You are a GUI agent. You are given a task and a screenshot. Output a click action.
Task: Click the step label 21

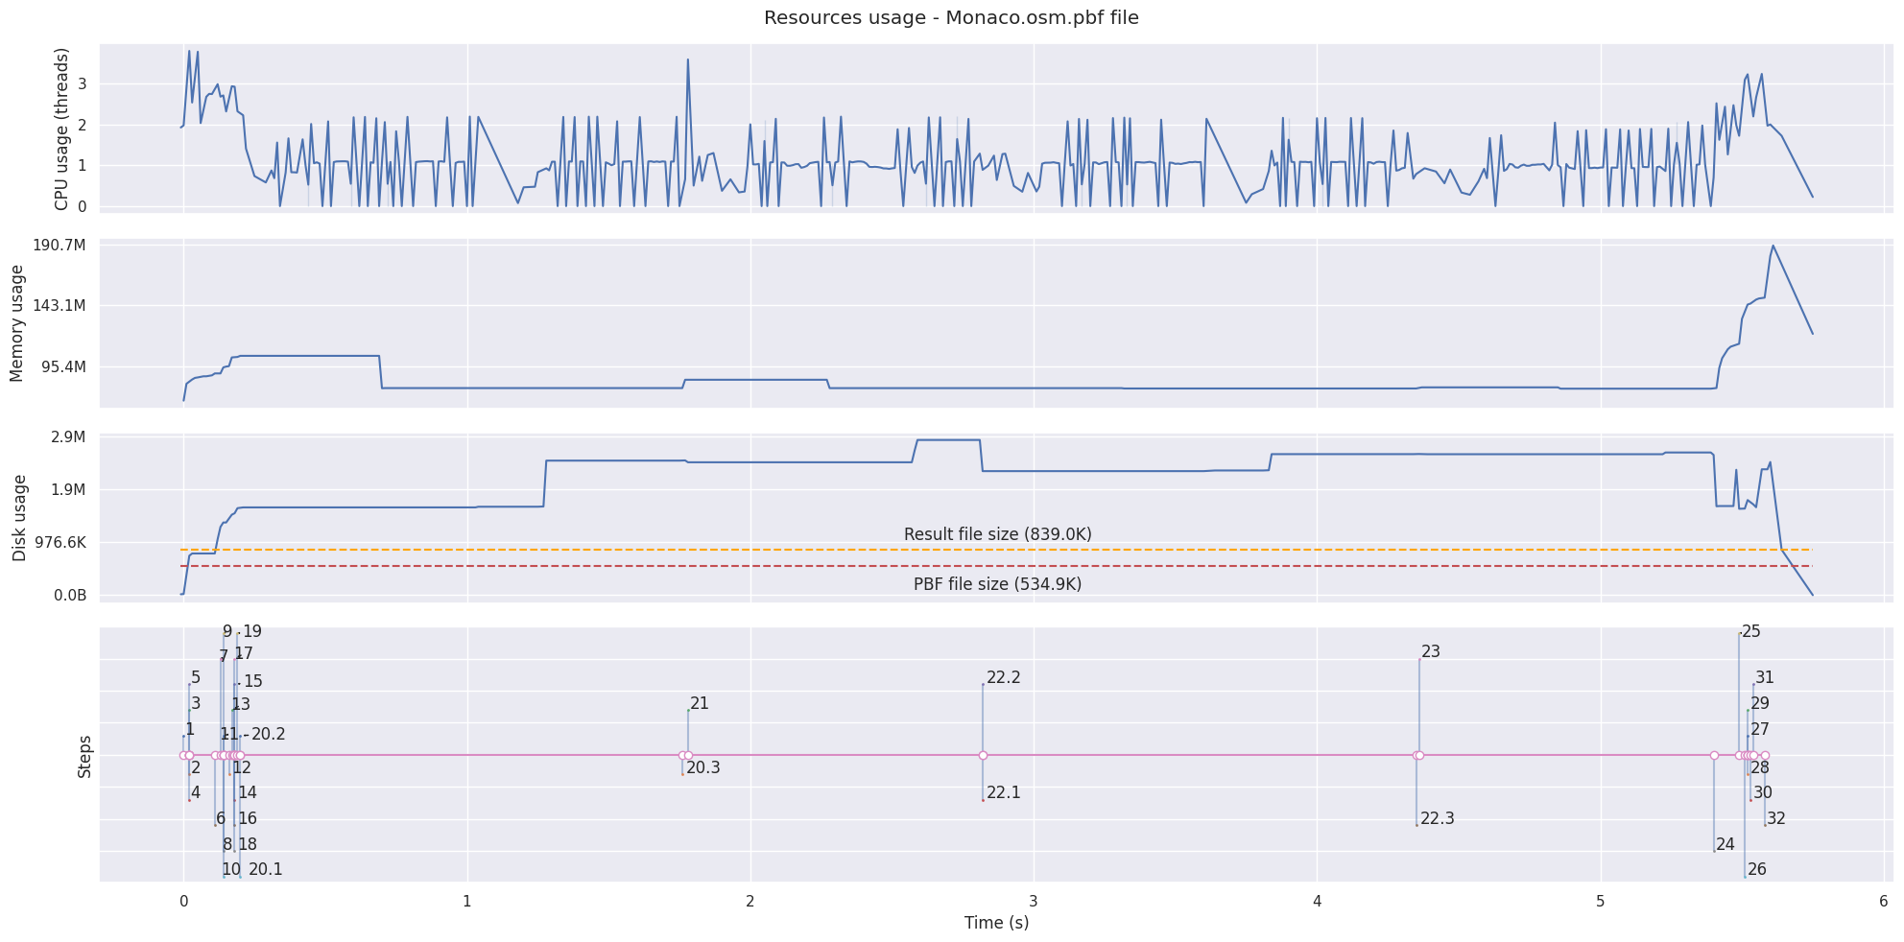point(700,704)
